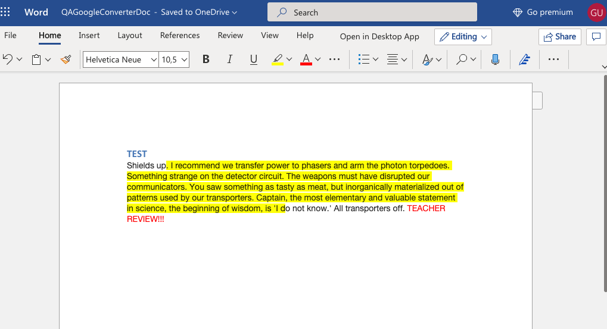Toggle bold formatting
The width and height of the screenshot is (607, 329).
pos(206,59)
